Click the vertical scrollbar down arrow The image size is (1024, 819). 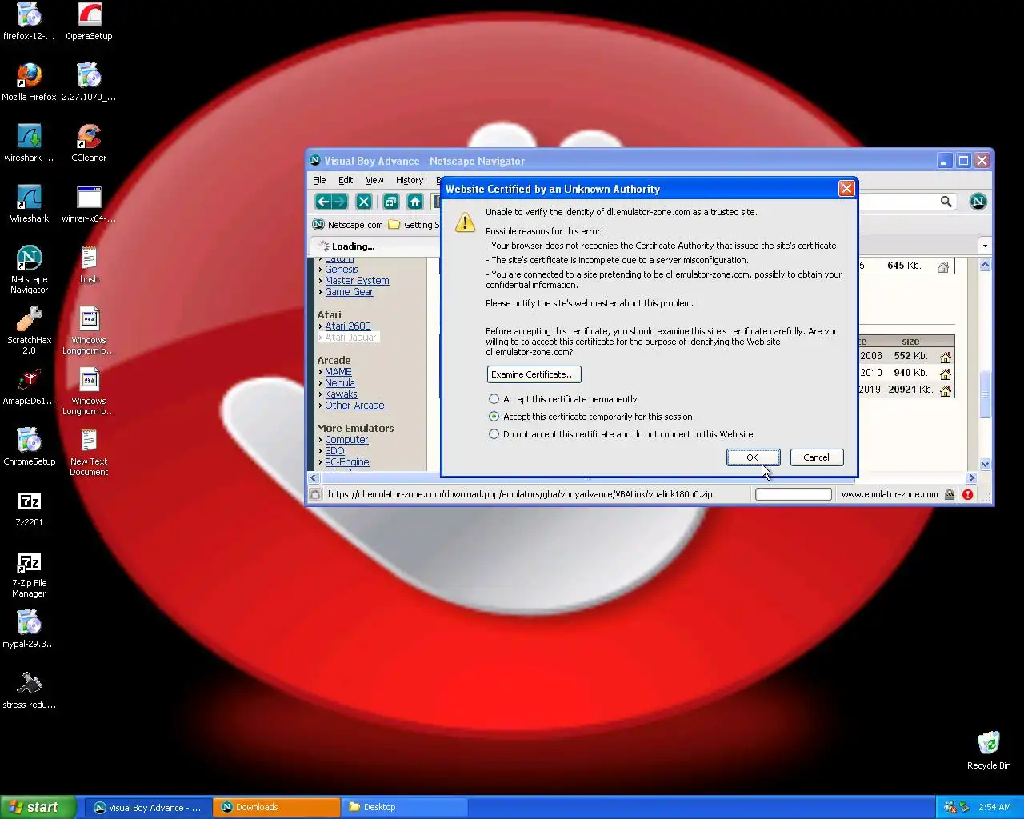pyautogui.click(x=985, y=464)
